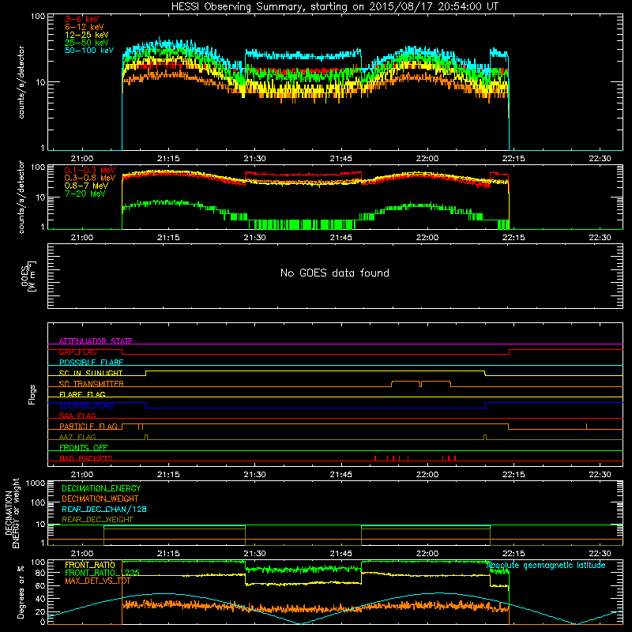Click the FRONT_RATIO legend label
This screenshot has width=632, height=632.
[90, 565]
